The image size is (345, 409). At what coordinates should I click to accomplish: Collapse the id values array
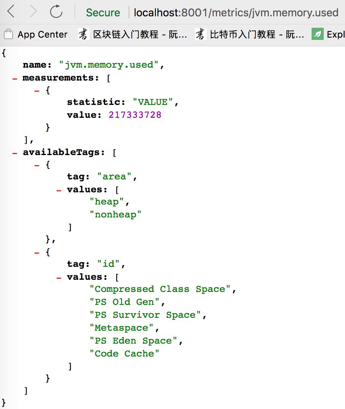pyautogui.click(x=59, y=277)
